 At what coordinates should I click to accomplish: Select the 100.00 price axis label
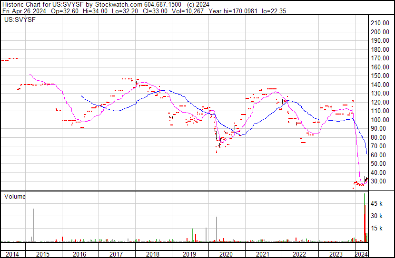pos(380,120)
